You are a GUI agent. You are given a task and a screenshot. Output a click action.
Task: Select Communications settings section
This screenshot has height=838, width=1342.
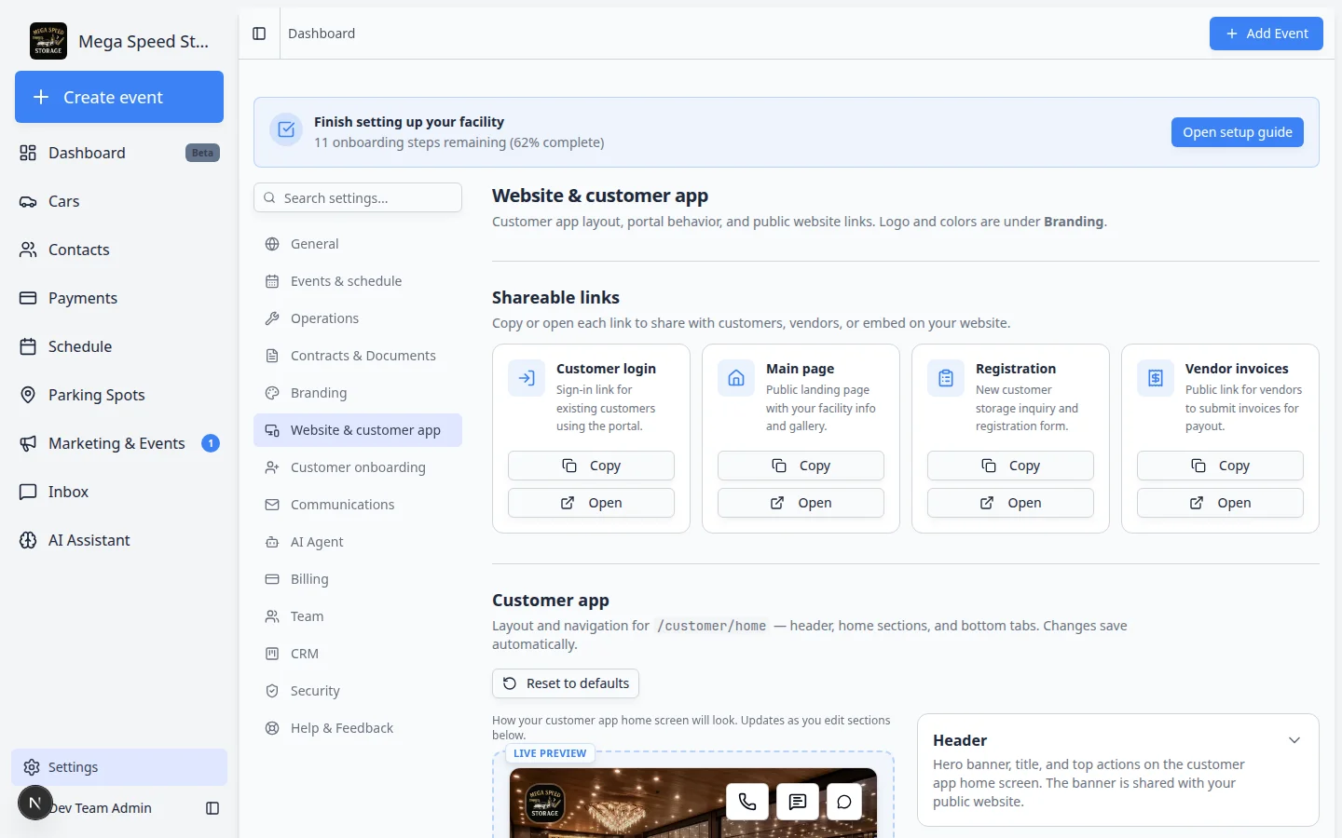pos(358,505)
